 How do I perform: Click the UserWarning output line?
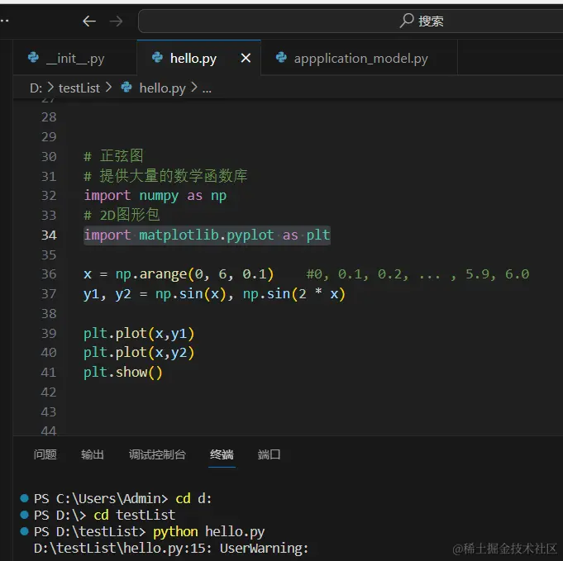[x=171, y=549]
